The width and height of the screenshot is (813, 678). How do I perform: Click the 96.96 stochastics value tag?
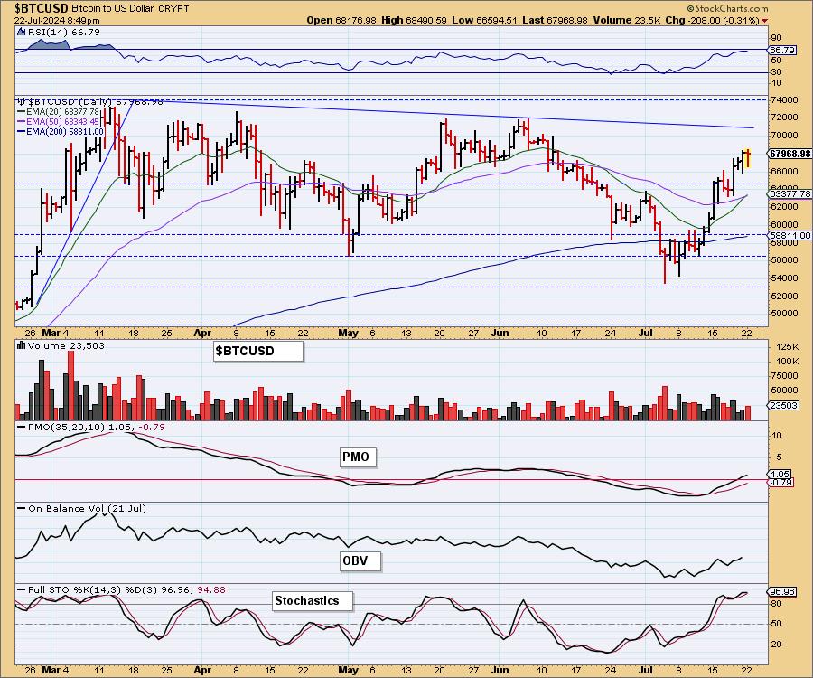(782, 592)
